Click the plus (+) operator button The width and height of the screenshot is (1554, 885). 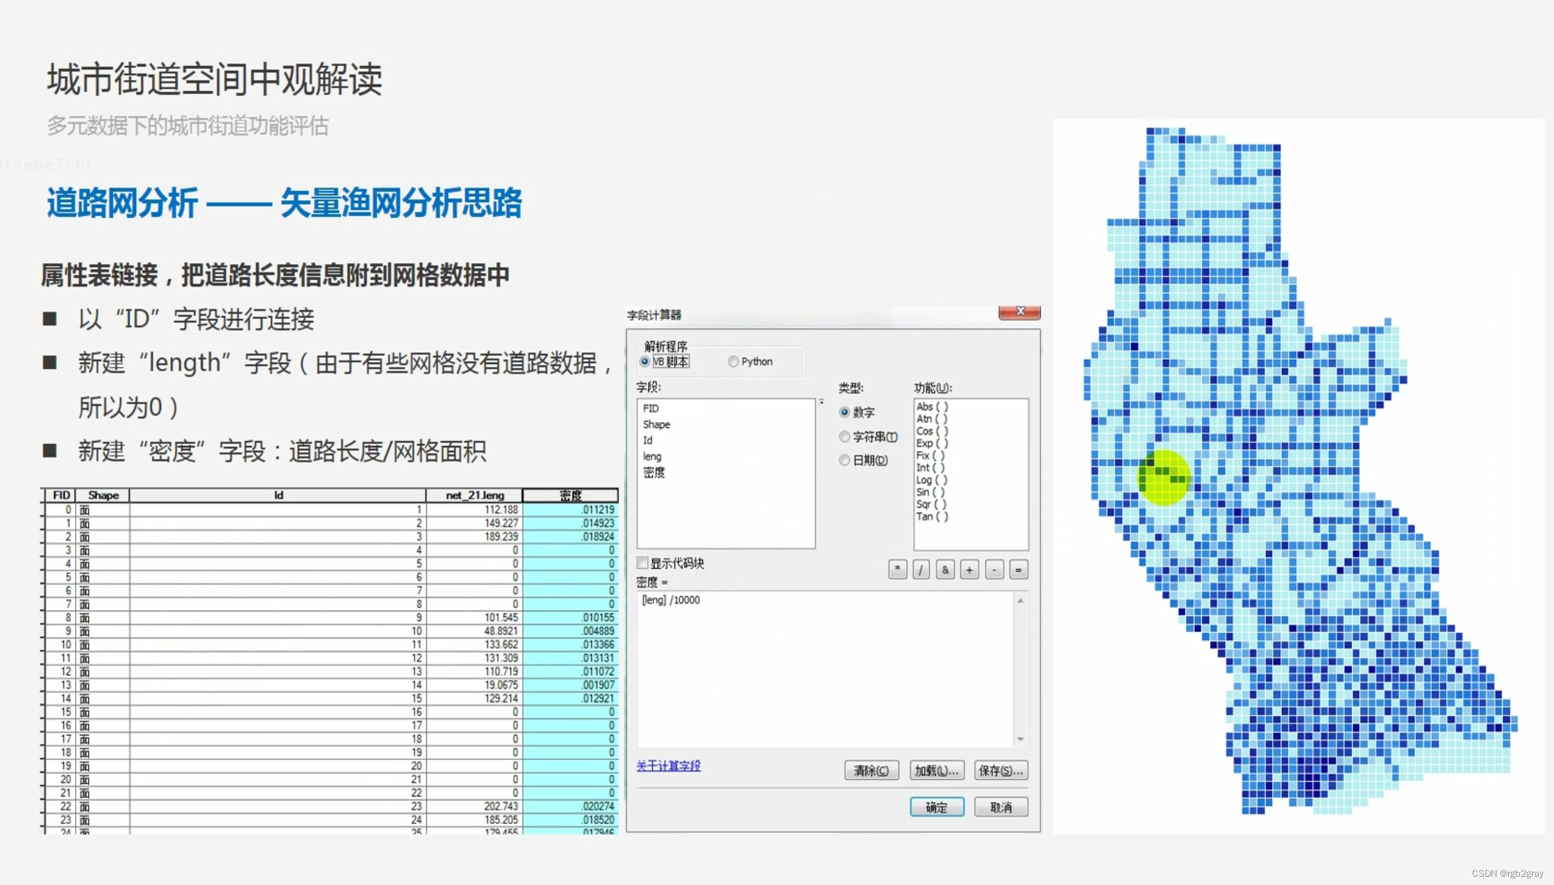(969, 570)
